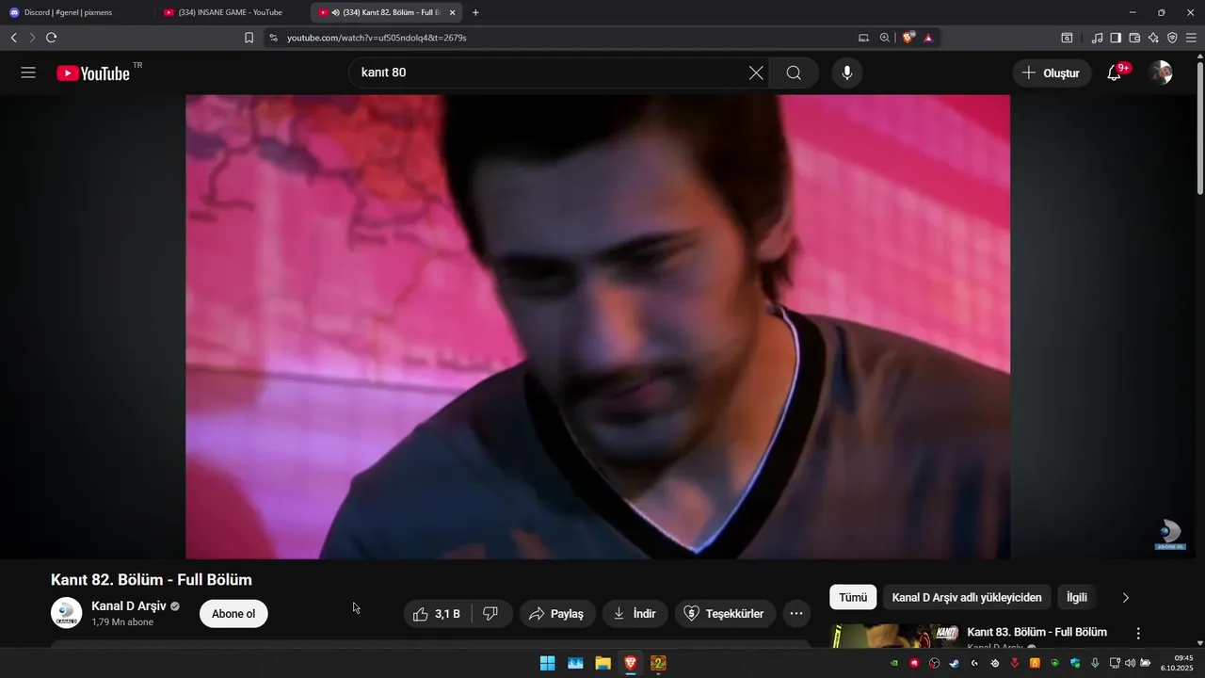The image size is (1205, 678).
Task: Go forward in browser history
Action: coord(32,38)
